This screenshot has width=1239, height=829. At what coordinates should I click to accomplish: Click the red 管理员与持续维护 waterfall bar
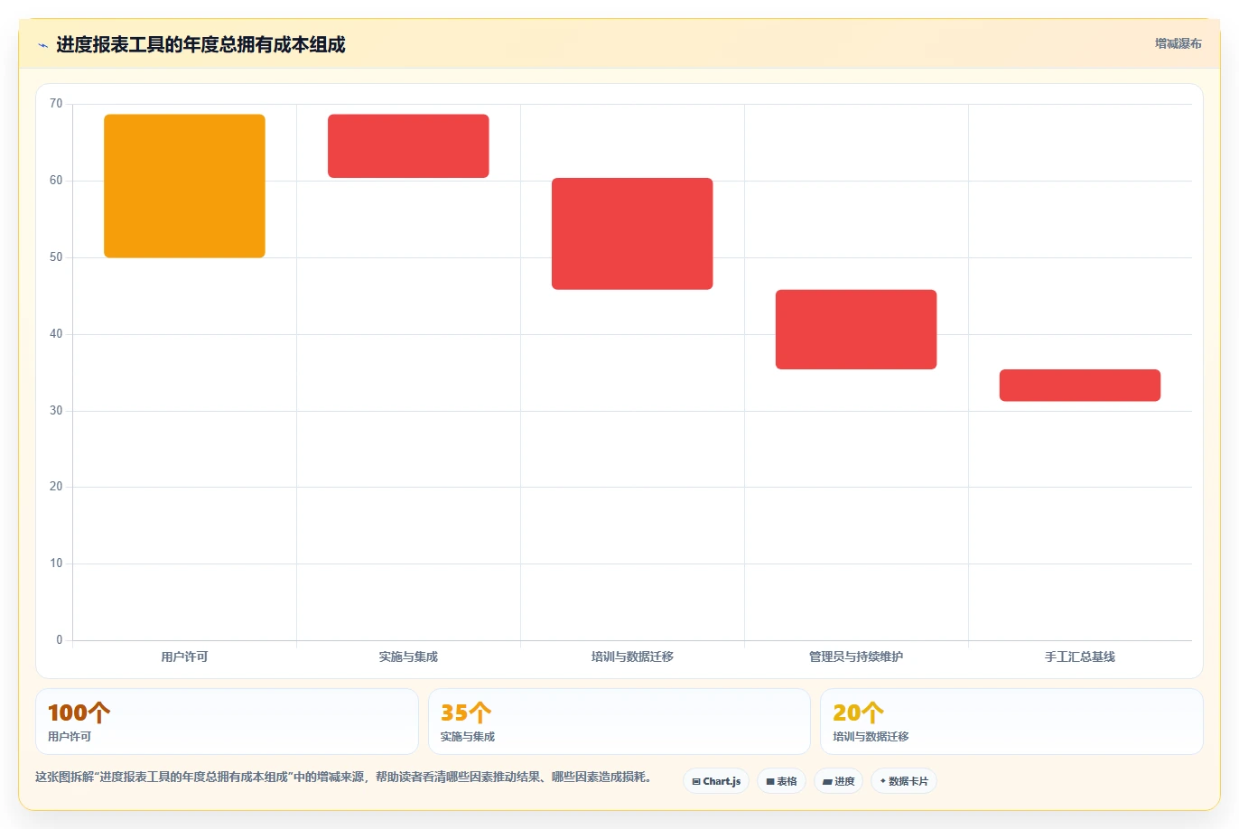[x=856, y=330]
